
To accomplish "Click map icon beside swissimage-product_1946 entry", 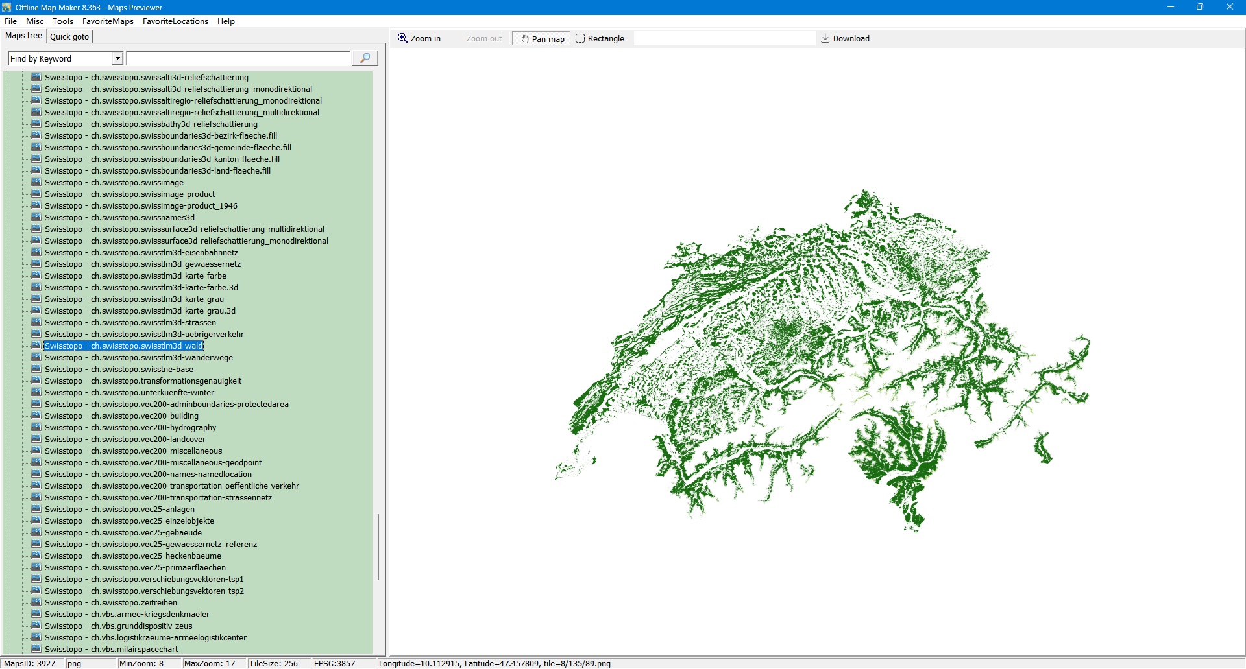I will point(37,205).
